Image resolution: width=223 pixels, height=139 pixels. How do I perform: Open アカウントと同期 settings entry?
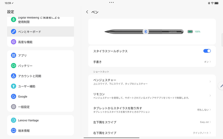tap(40, 76)
